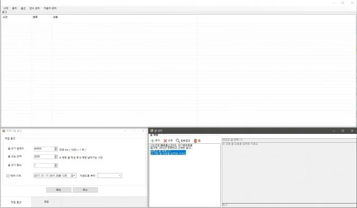Click the orange icon in post toolbar
The width and height of the screenshot is (357, 208).
pyautogui.click(x=195, y=140)
